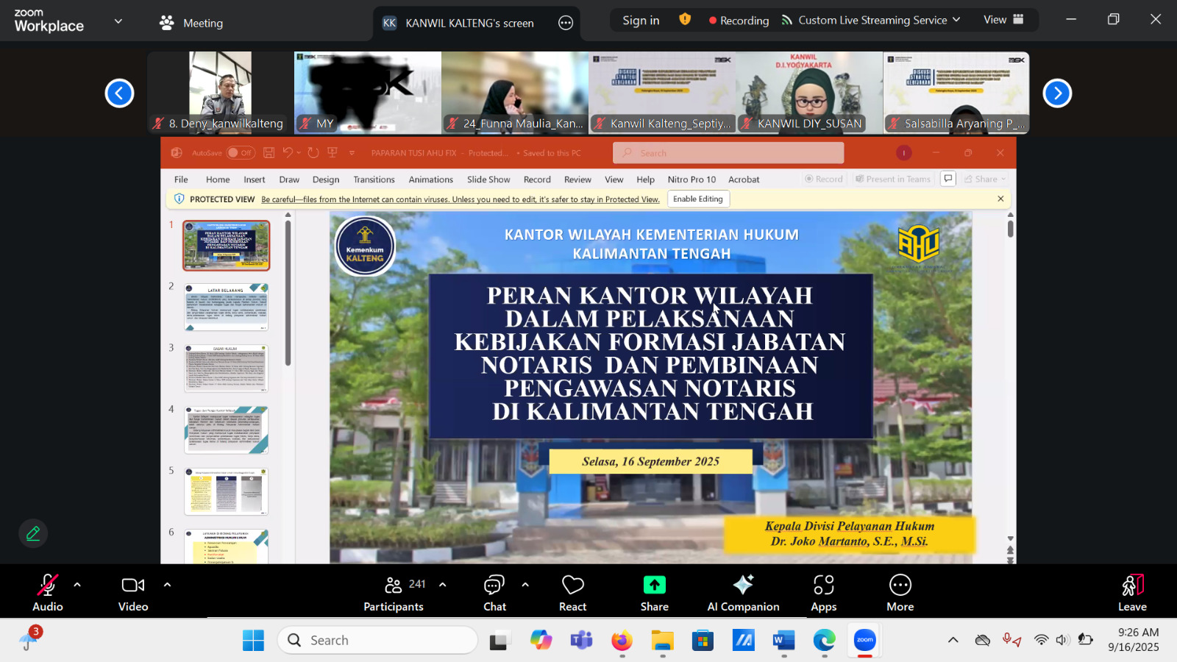Click the Enable Editing button
This screenshot has width=1177, height=662.
(697, 199)
